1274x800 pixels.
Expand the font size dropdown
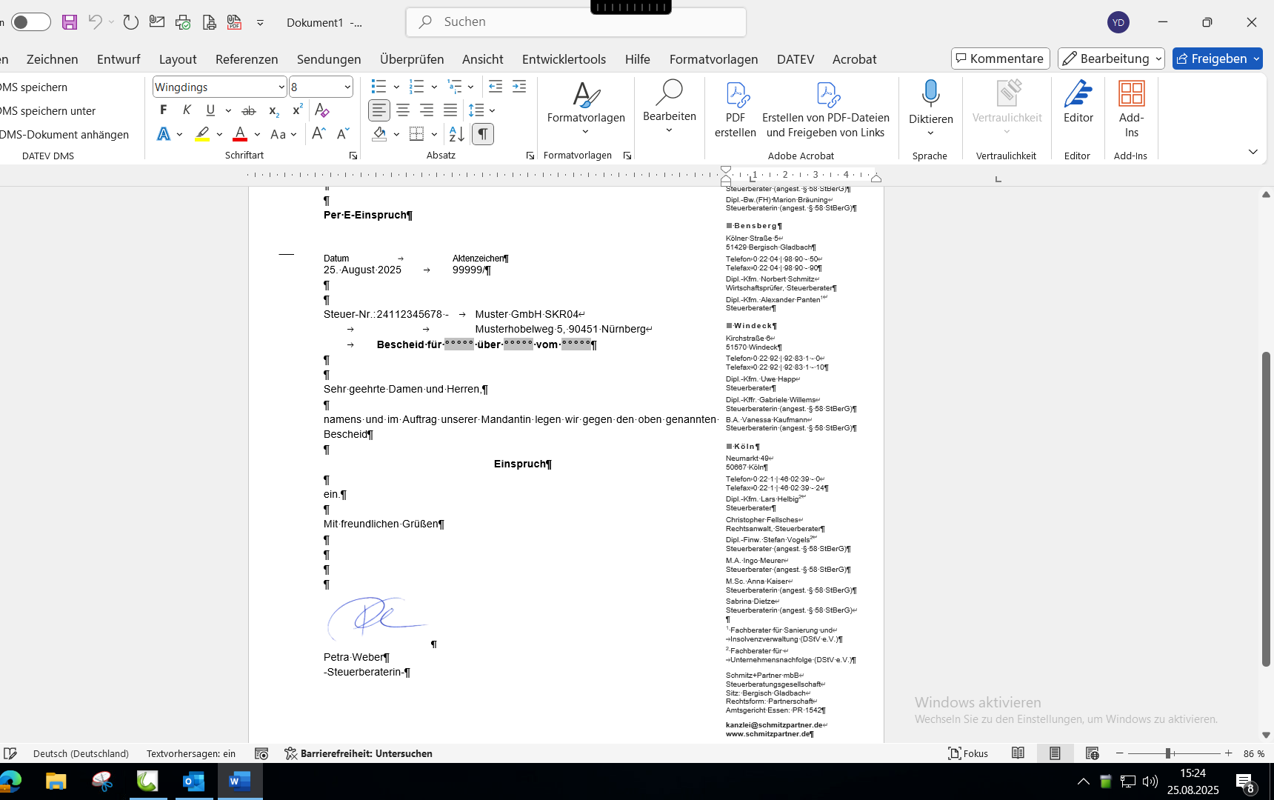347,87
